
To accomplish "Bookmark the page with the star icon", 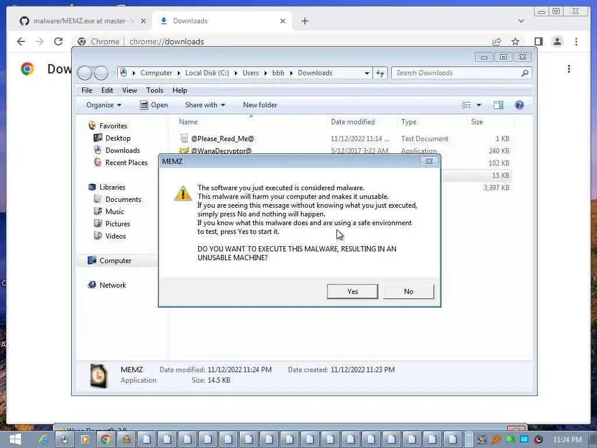I will tap(515, 41).
